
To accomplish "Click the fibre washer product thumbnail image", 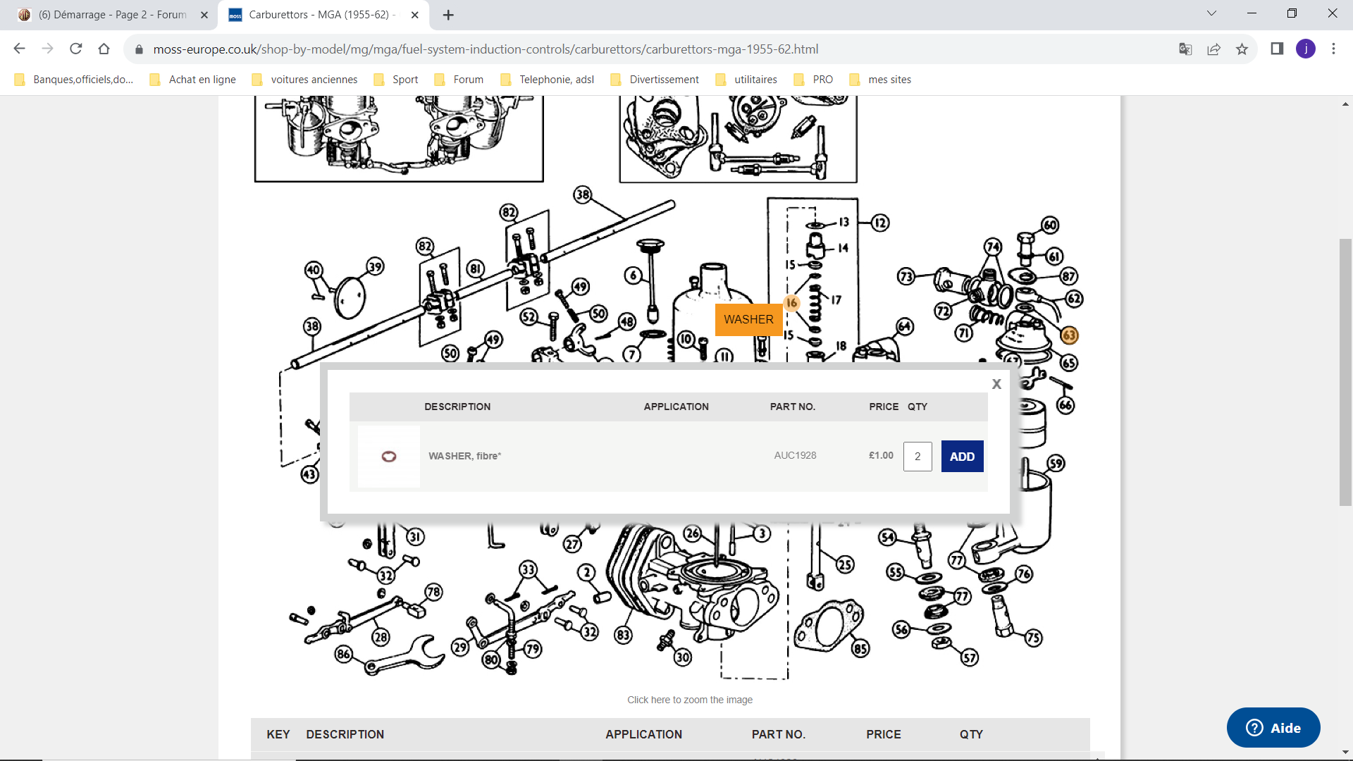I will click(x=388, y=455).
